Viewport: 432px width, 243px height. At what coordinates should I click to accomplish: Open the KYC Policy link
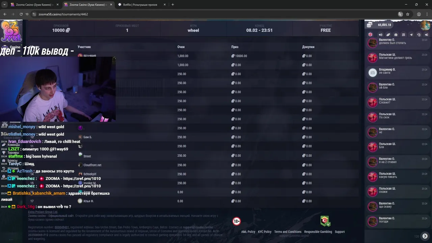point(265,232)
